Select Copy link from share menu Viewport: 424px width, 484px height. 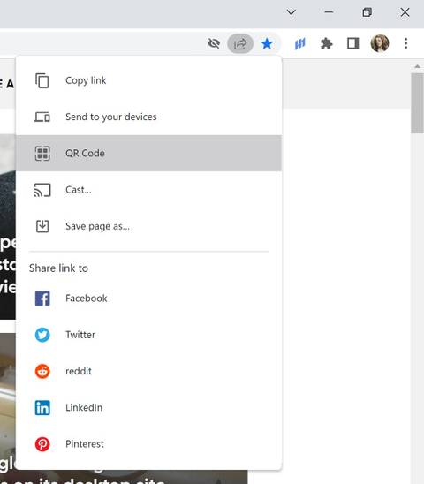(148, 80)
